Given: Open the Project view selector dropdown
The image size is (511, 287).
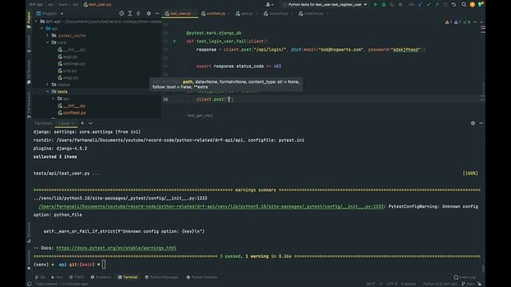Looking at the screenshot, I should click(50, 14).
